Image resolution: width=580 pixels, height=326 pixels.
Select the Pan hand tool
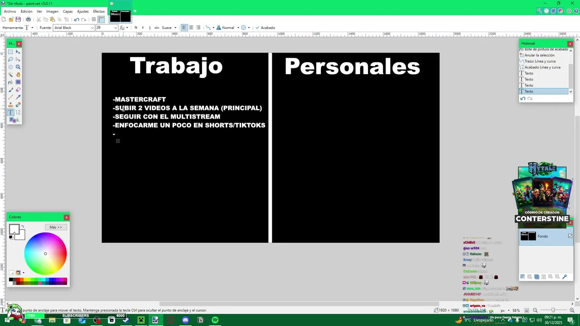[x=18, y=75]
